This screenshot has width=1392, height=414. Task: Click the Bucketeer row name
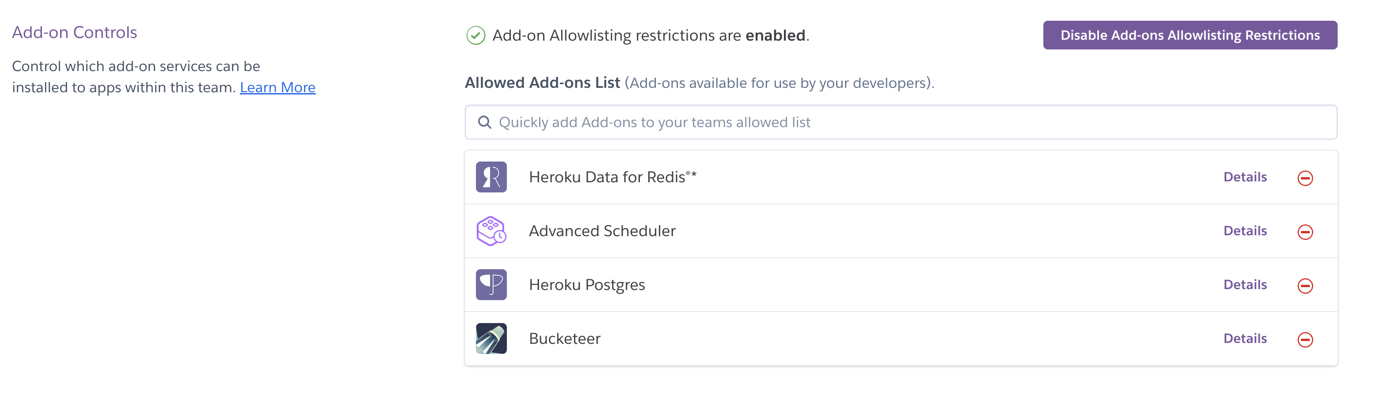(564, 339)
